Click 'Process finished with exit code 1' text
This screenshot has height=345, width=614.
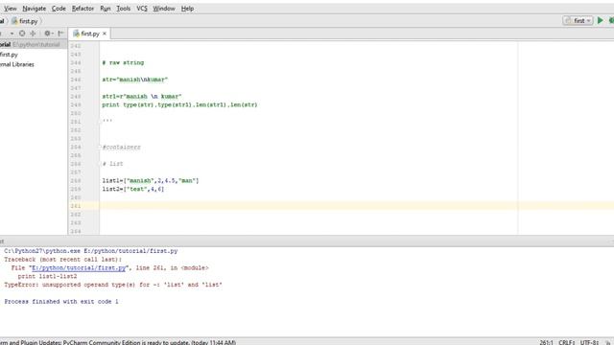pos(61,302)
